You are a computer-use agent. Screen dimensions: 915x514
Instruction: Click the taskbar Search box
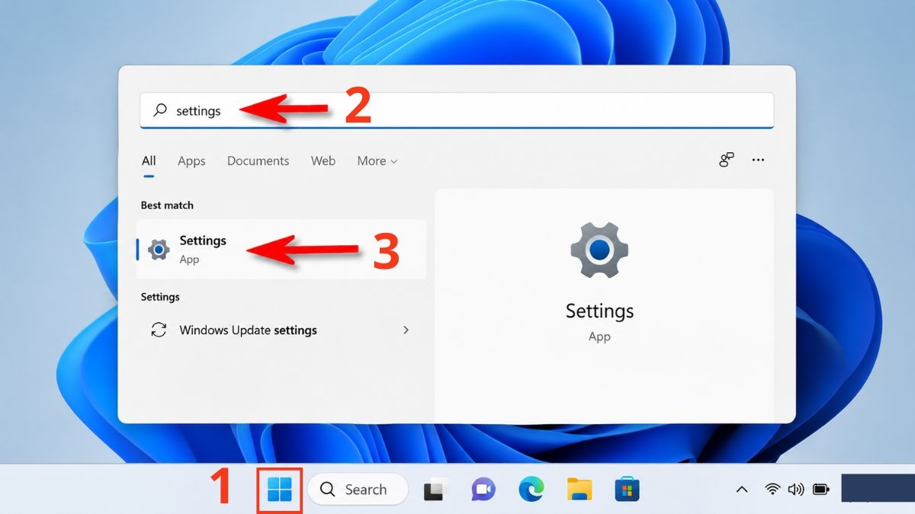(x=358, y=490)
